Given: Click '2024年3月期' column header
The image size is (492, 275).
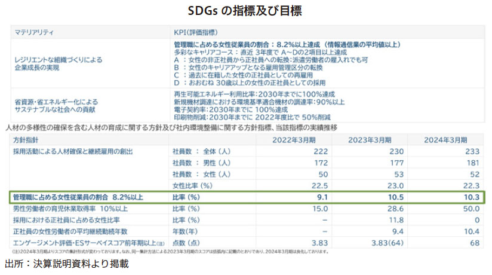Looking at the screenshot, I should [x=445, y=140].
